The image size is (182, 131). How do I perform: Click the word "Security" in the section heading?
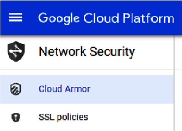tap(112, 52)
